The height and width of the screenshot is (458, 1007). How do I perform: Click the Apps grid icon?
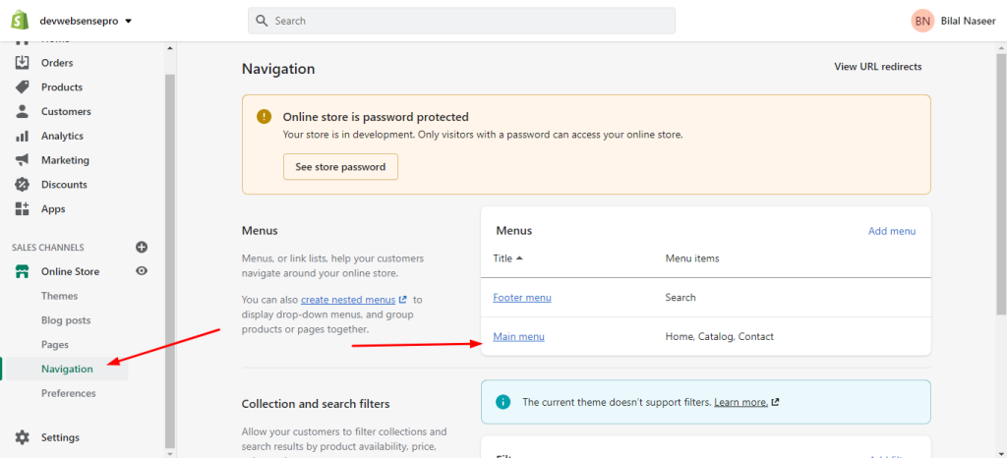(22, 208)
